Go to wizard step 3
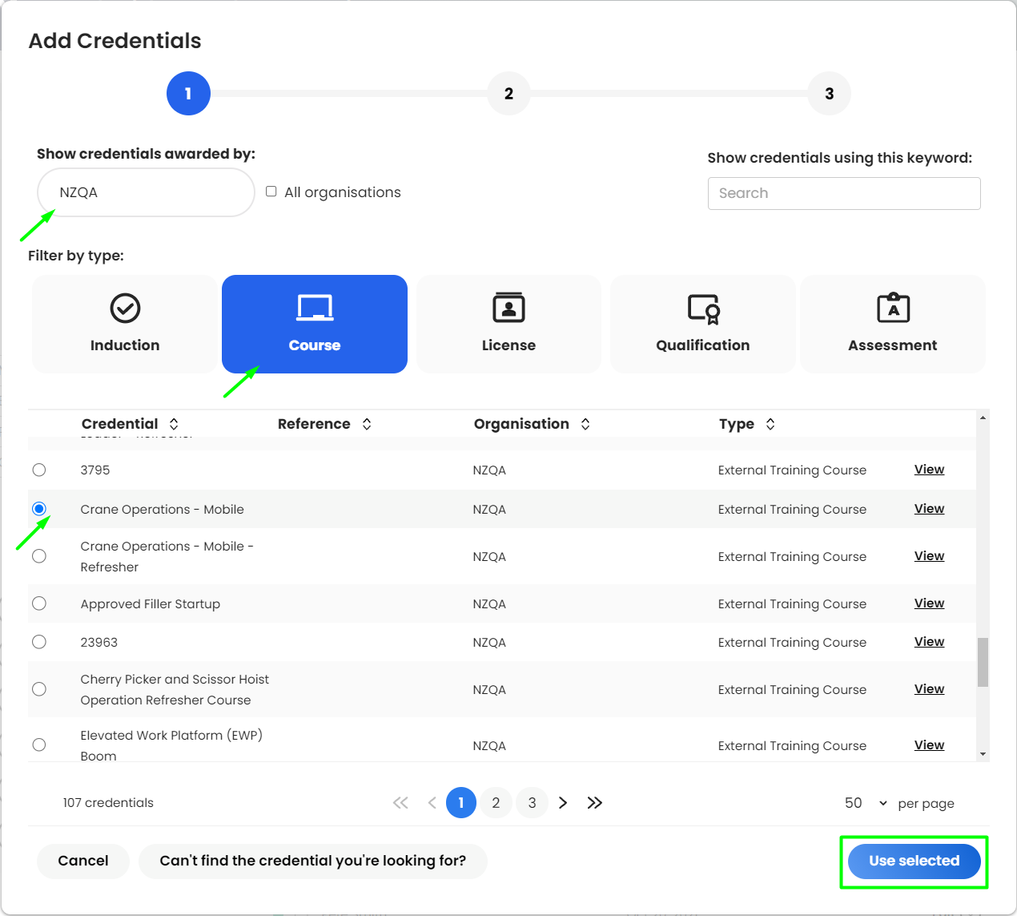Image resolution: width=1017 pixels, height=916 pixels. tap(829, 94)
